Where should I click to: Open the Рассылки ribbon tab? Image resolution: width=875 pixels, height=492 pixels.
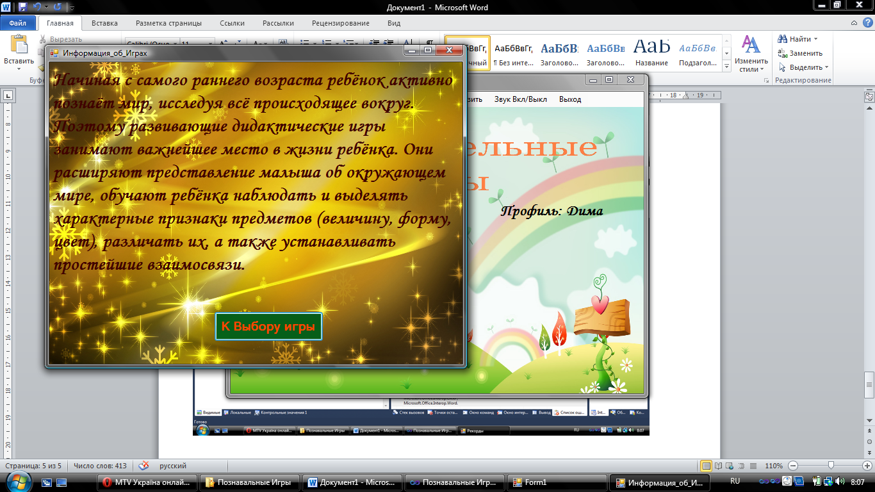(x=278, y=23)
